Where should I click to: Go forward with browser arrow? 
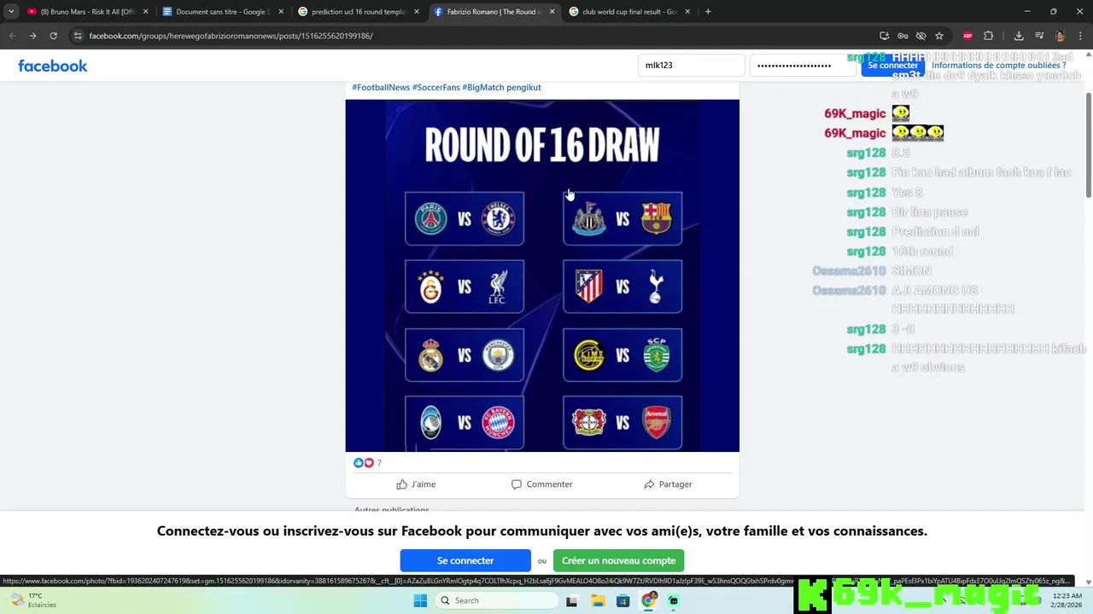tap(32, 36)
